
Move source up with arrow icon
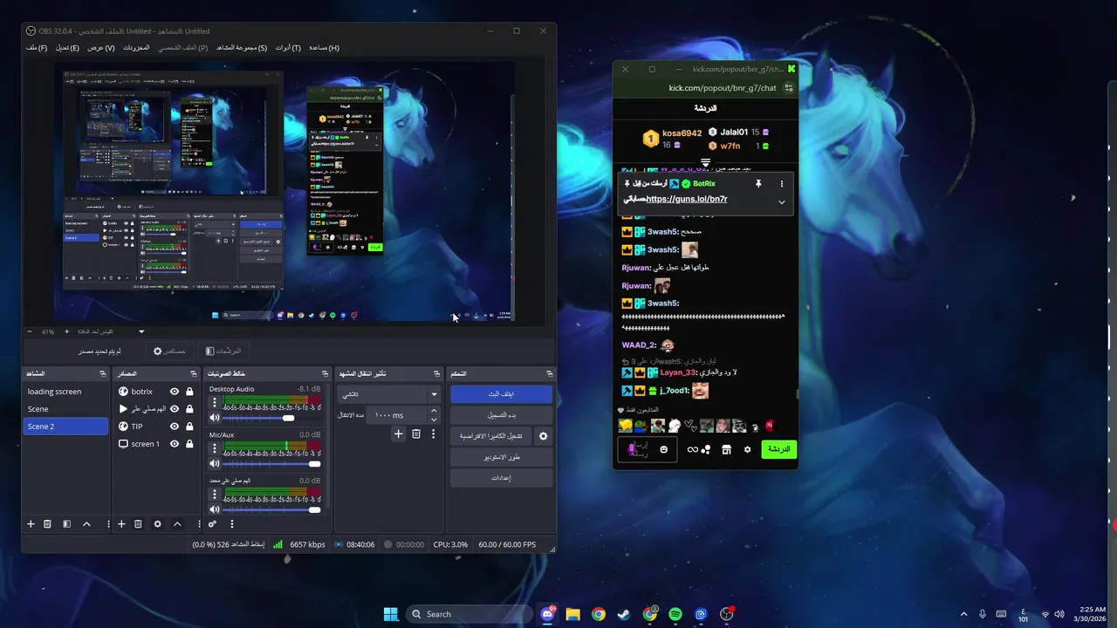click(177, 524)
